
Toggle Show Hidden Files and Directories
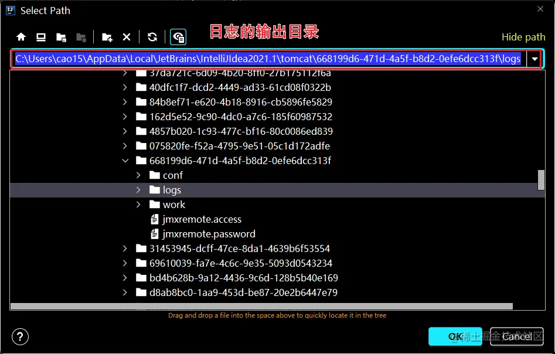pos(178,37)
